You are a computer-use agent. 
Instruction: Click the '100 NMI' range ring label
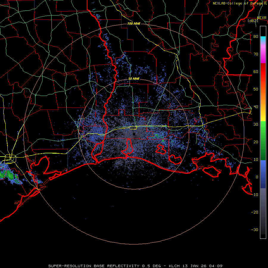click(134, 24)
